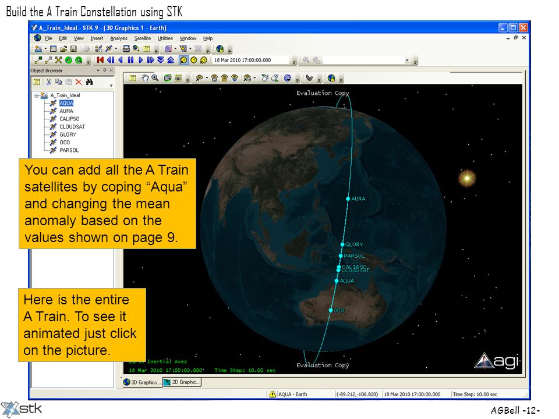The height and width of the screenshot is (419, 559).
Task: Click the Grab Globe hand tool
Action: pyautogui.click(x=144, y=78)
